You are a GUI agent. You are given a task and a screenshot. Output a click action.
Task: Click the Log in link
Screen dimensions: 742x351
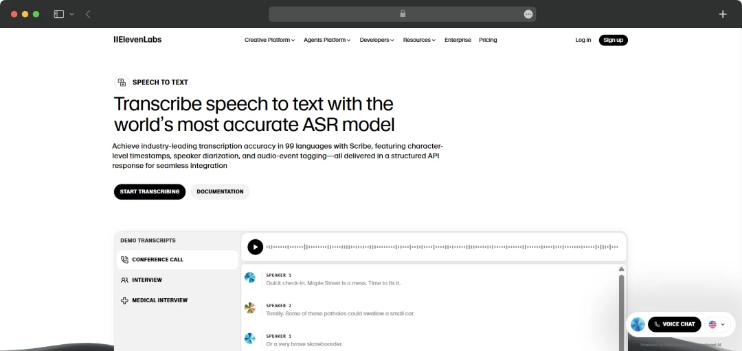[583, 40]
